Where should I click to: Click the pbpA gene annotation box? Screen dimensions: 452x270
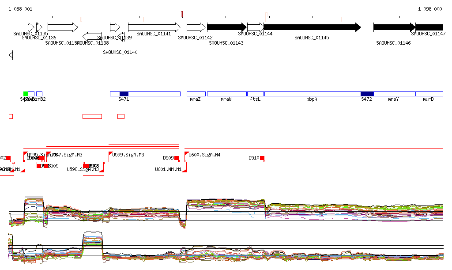click(x=312, y=94)
